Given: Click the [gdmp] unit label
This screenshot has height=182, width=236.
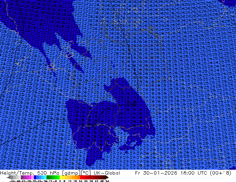Looking at the screenshot, I should click(x=71, y=173).
